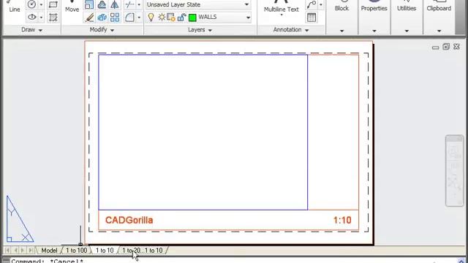
Task: Toggle freeze/thaw sun icon for WALLS layer
Action: pos(162,18)
